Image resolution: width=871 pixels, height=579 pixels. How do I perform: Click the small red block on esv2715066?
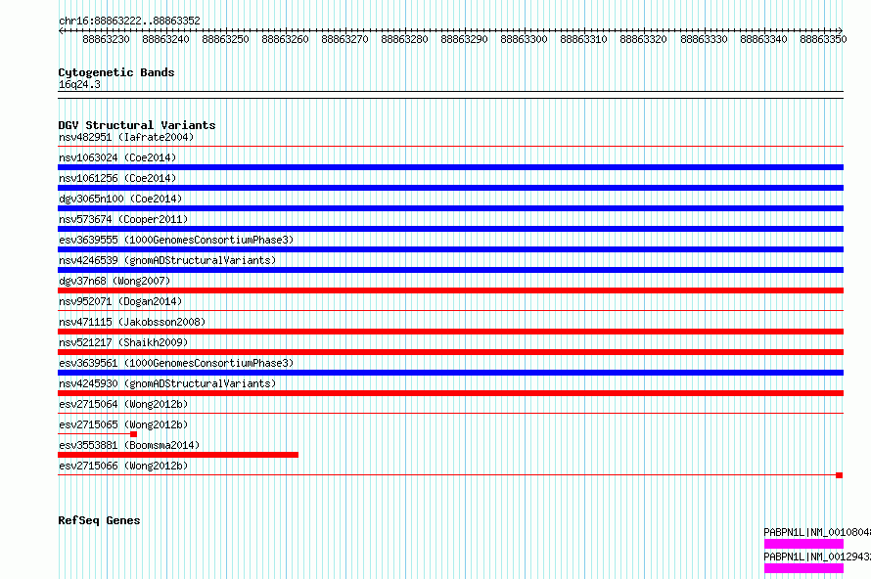840,475
